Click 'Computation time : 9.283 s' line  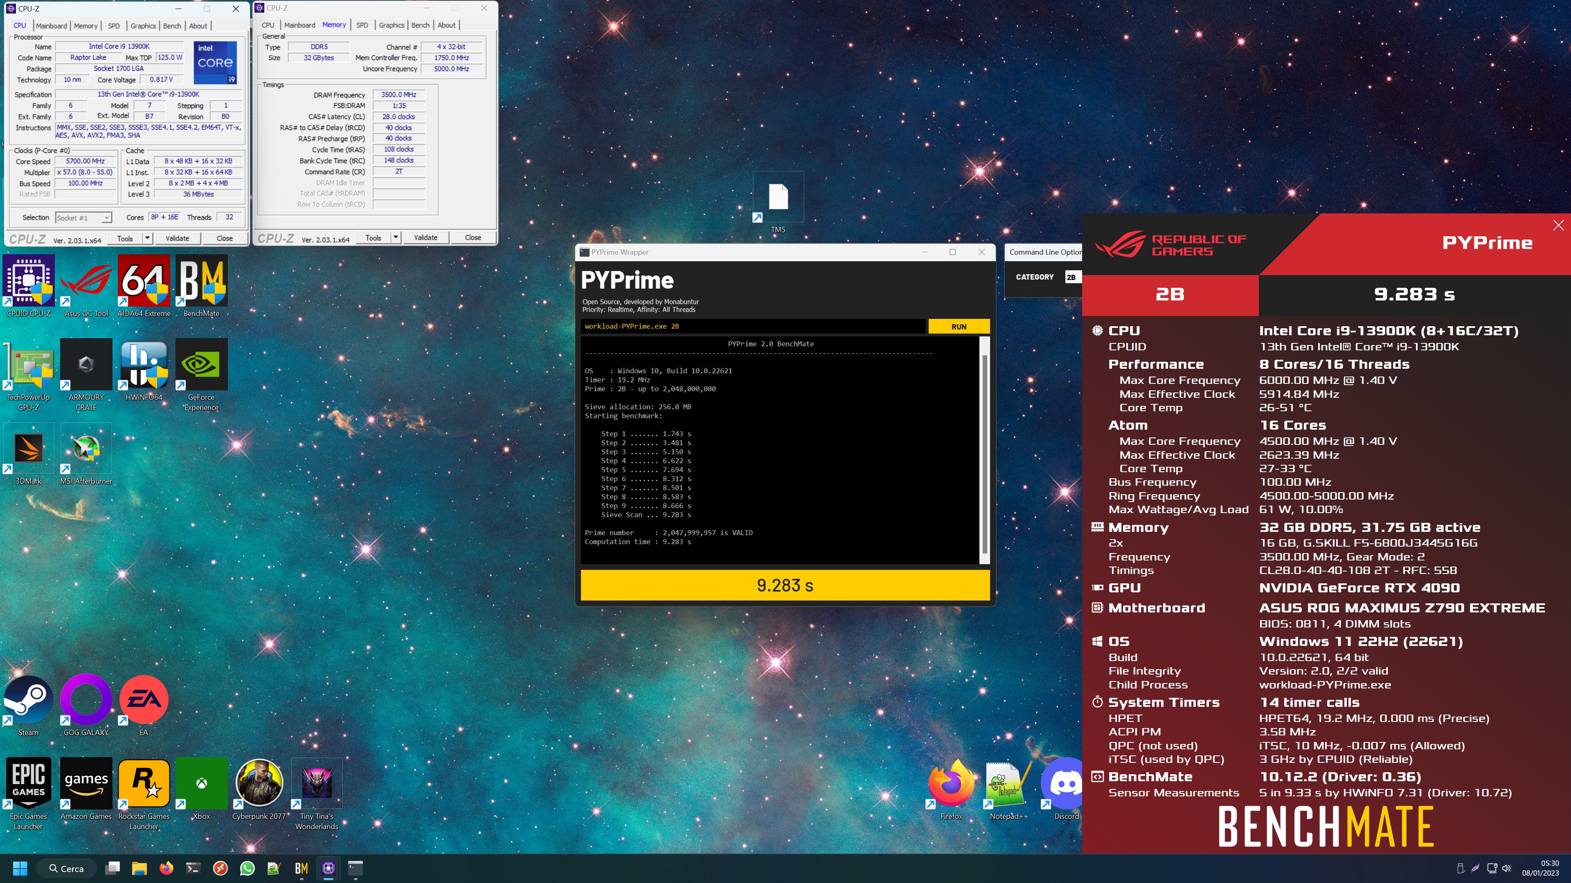637,542
